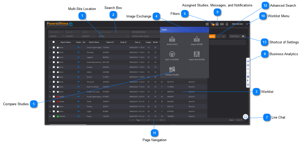Sort by Report Status column header

(65, 42)
